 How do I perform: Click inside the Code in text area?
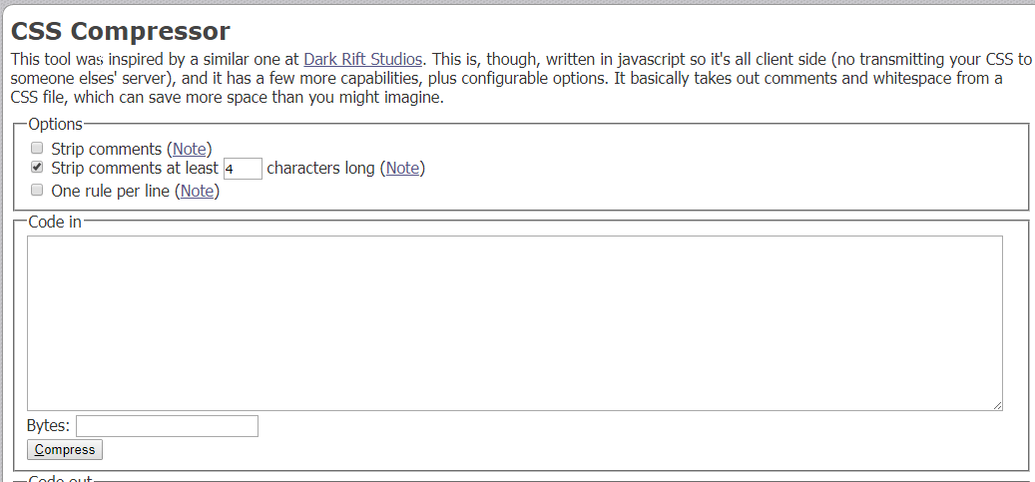515,323
